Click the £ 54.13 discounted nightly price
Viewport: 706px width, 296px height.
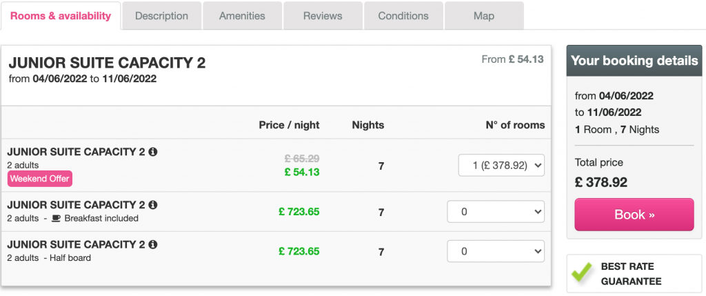tap(302, 172)
